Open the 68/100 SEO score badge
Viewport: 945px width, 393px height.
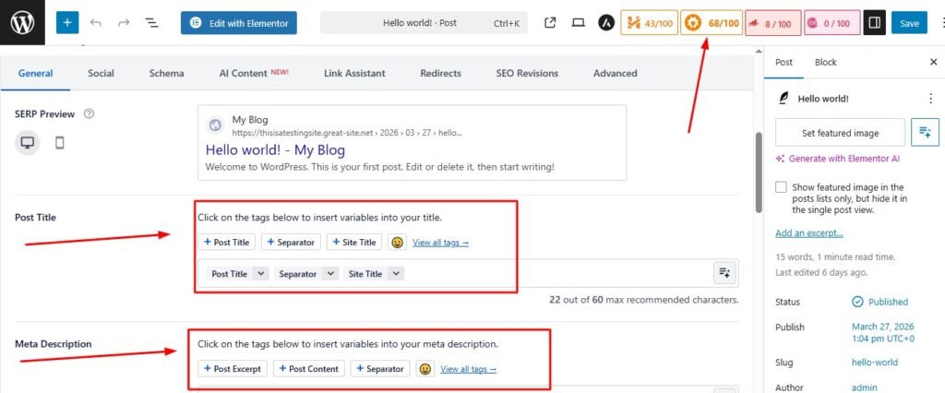tap(712, 23)
